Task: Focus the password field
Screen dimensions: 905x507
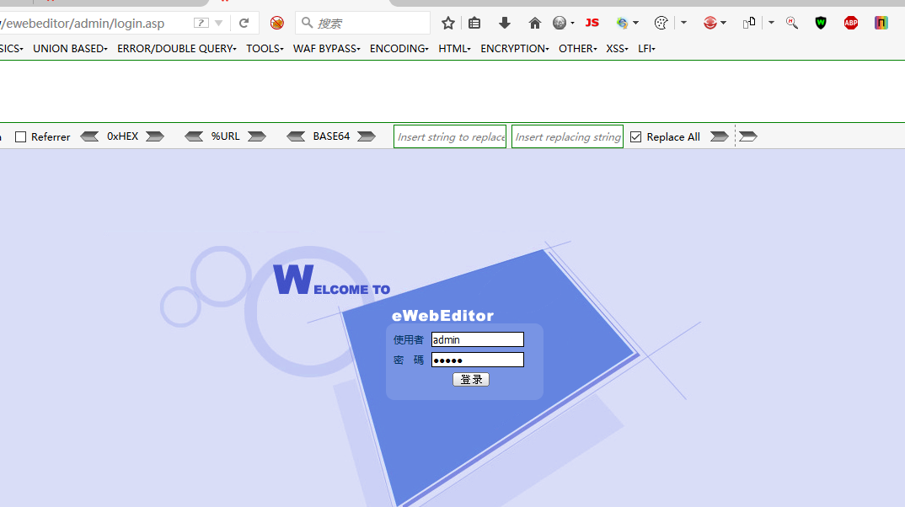Action: (x=478, y=360)
